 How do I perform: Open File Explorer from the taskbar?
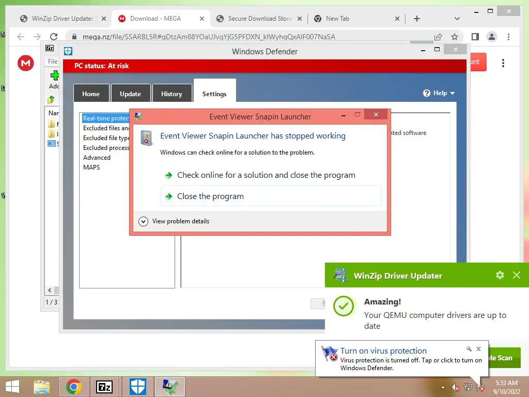42,387
